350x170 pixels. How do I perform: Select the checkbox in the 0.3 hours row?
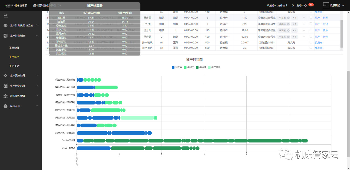[x=311, y=48]
